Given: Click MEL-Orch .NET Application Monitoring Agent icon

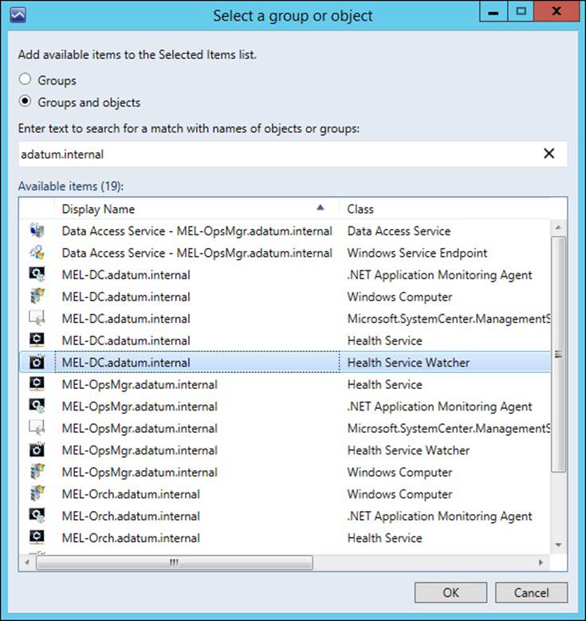Looking at the screenshot, I should [x=37, y=515].
